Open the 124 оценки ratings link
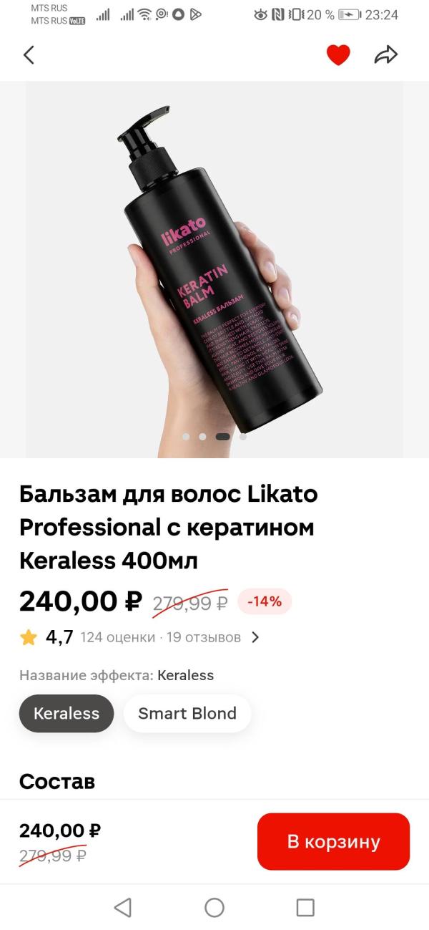 [x=117, y=637]
